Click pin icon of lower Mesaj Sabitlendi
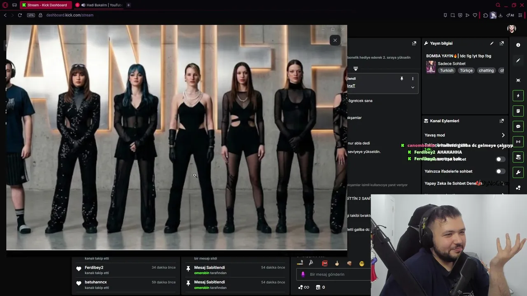 [188, 283]
